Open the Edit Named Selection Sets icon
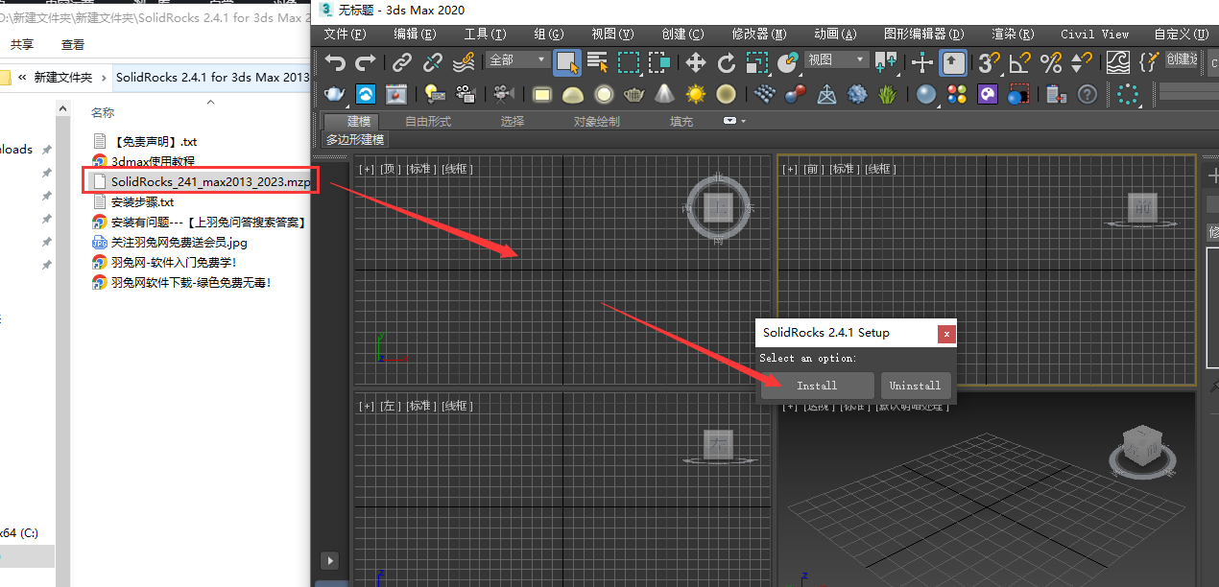1219x587 pixels. tap(1148, 63)
